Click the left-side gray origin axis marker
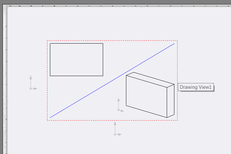This screenshot has height=154, width=231. (x=33, y=83)
